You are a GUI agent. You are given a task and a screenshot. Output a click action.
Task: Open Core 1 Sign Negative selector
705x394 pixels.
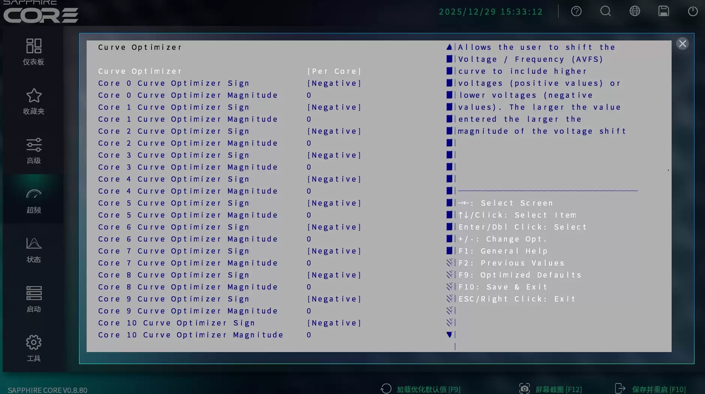[x=334, y=107]
